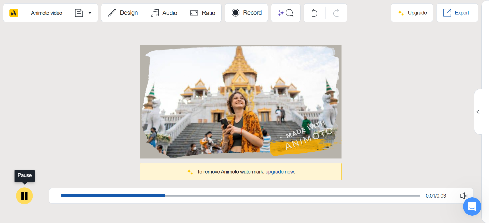Start recording with the Record button
489x223 pixels.
247,13
